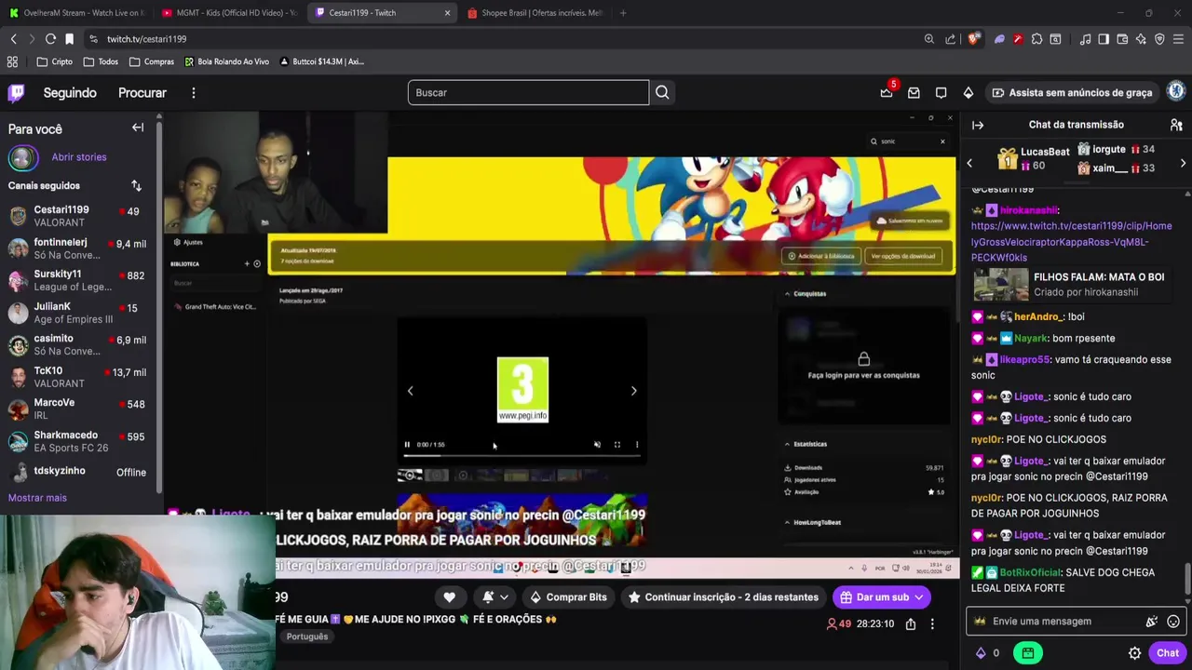Viewport: 1192px width, 670px height.
Task: Go to previous media slide arrow
Action: [x=410, y=391]
